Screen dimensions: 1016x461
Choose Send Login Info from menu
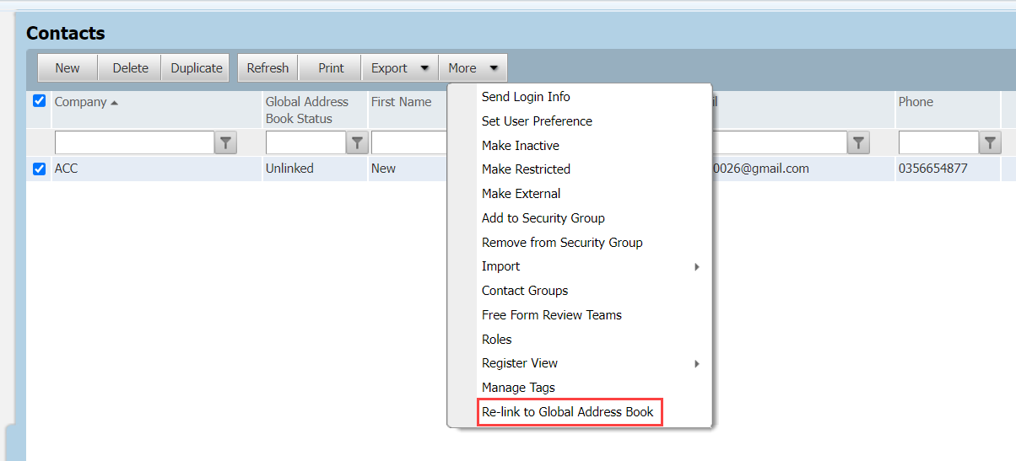click(x=526, y=97)
